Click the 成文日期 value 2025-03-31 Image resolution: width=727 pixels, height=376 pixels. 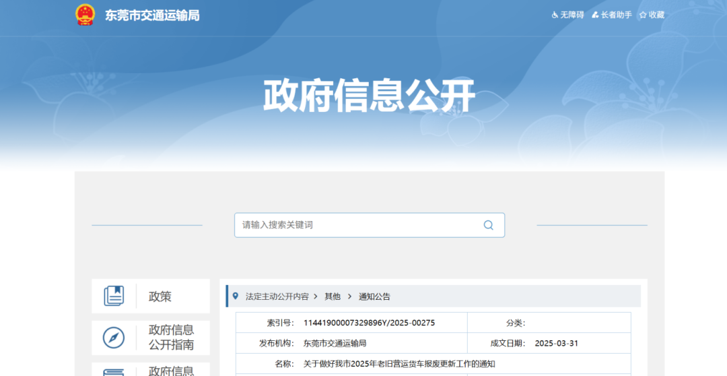(557, 344)
